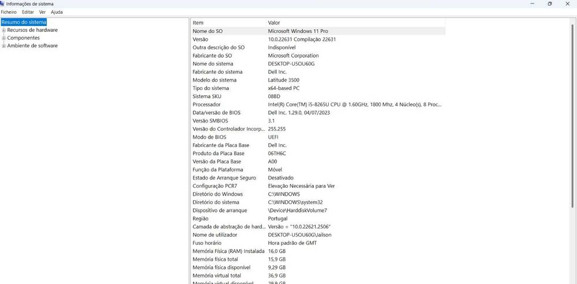Click the Valor column header
577x284 pixels.
tap(356, 23)
